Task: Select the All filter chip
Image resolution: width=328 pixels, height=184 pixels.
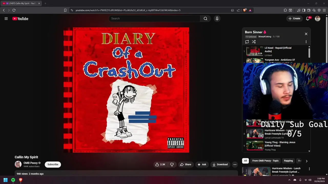Action: click(x=245, y=161)
